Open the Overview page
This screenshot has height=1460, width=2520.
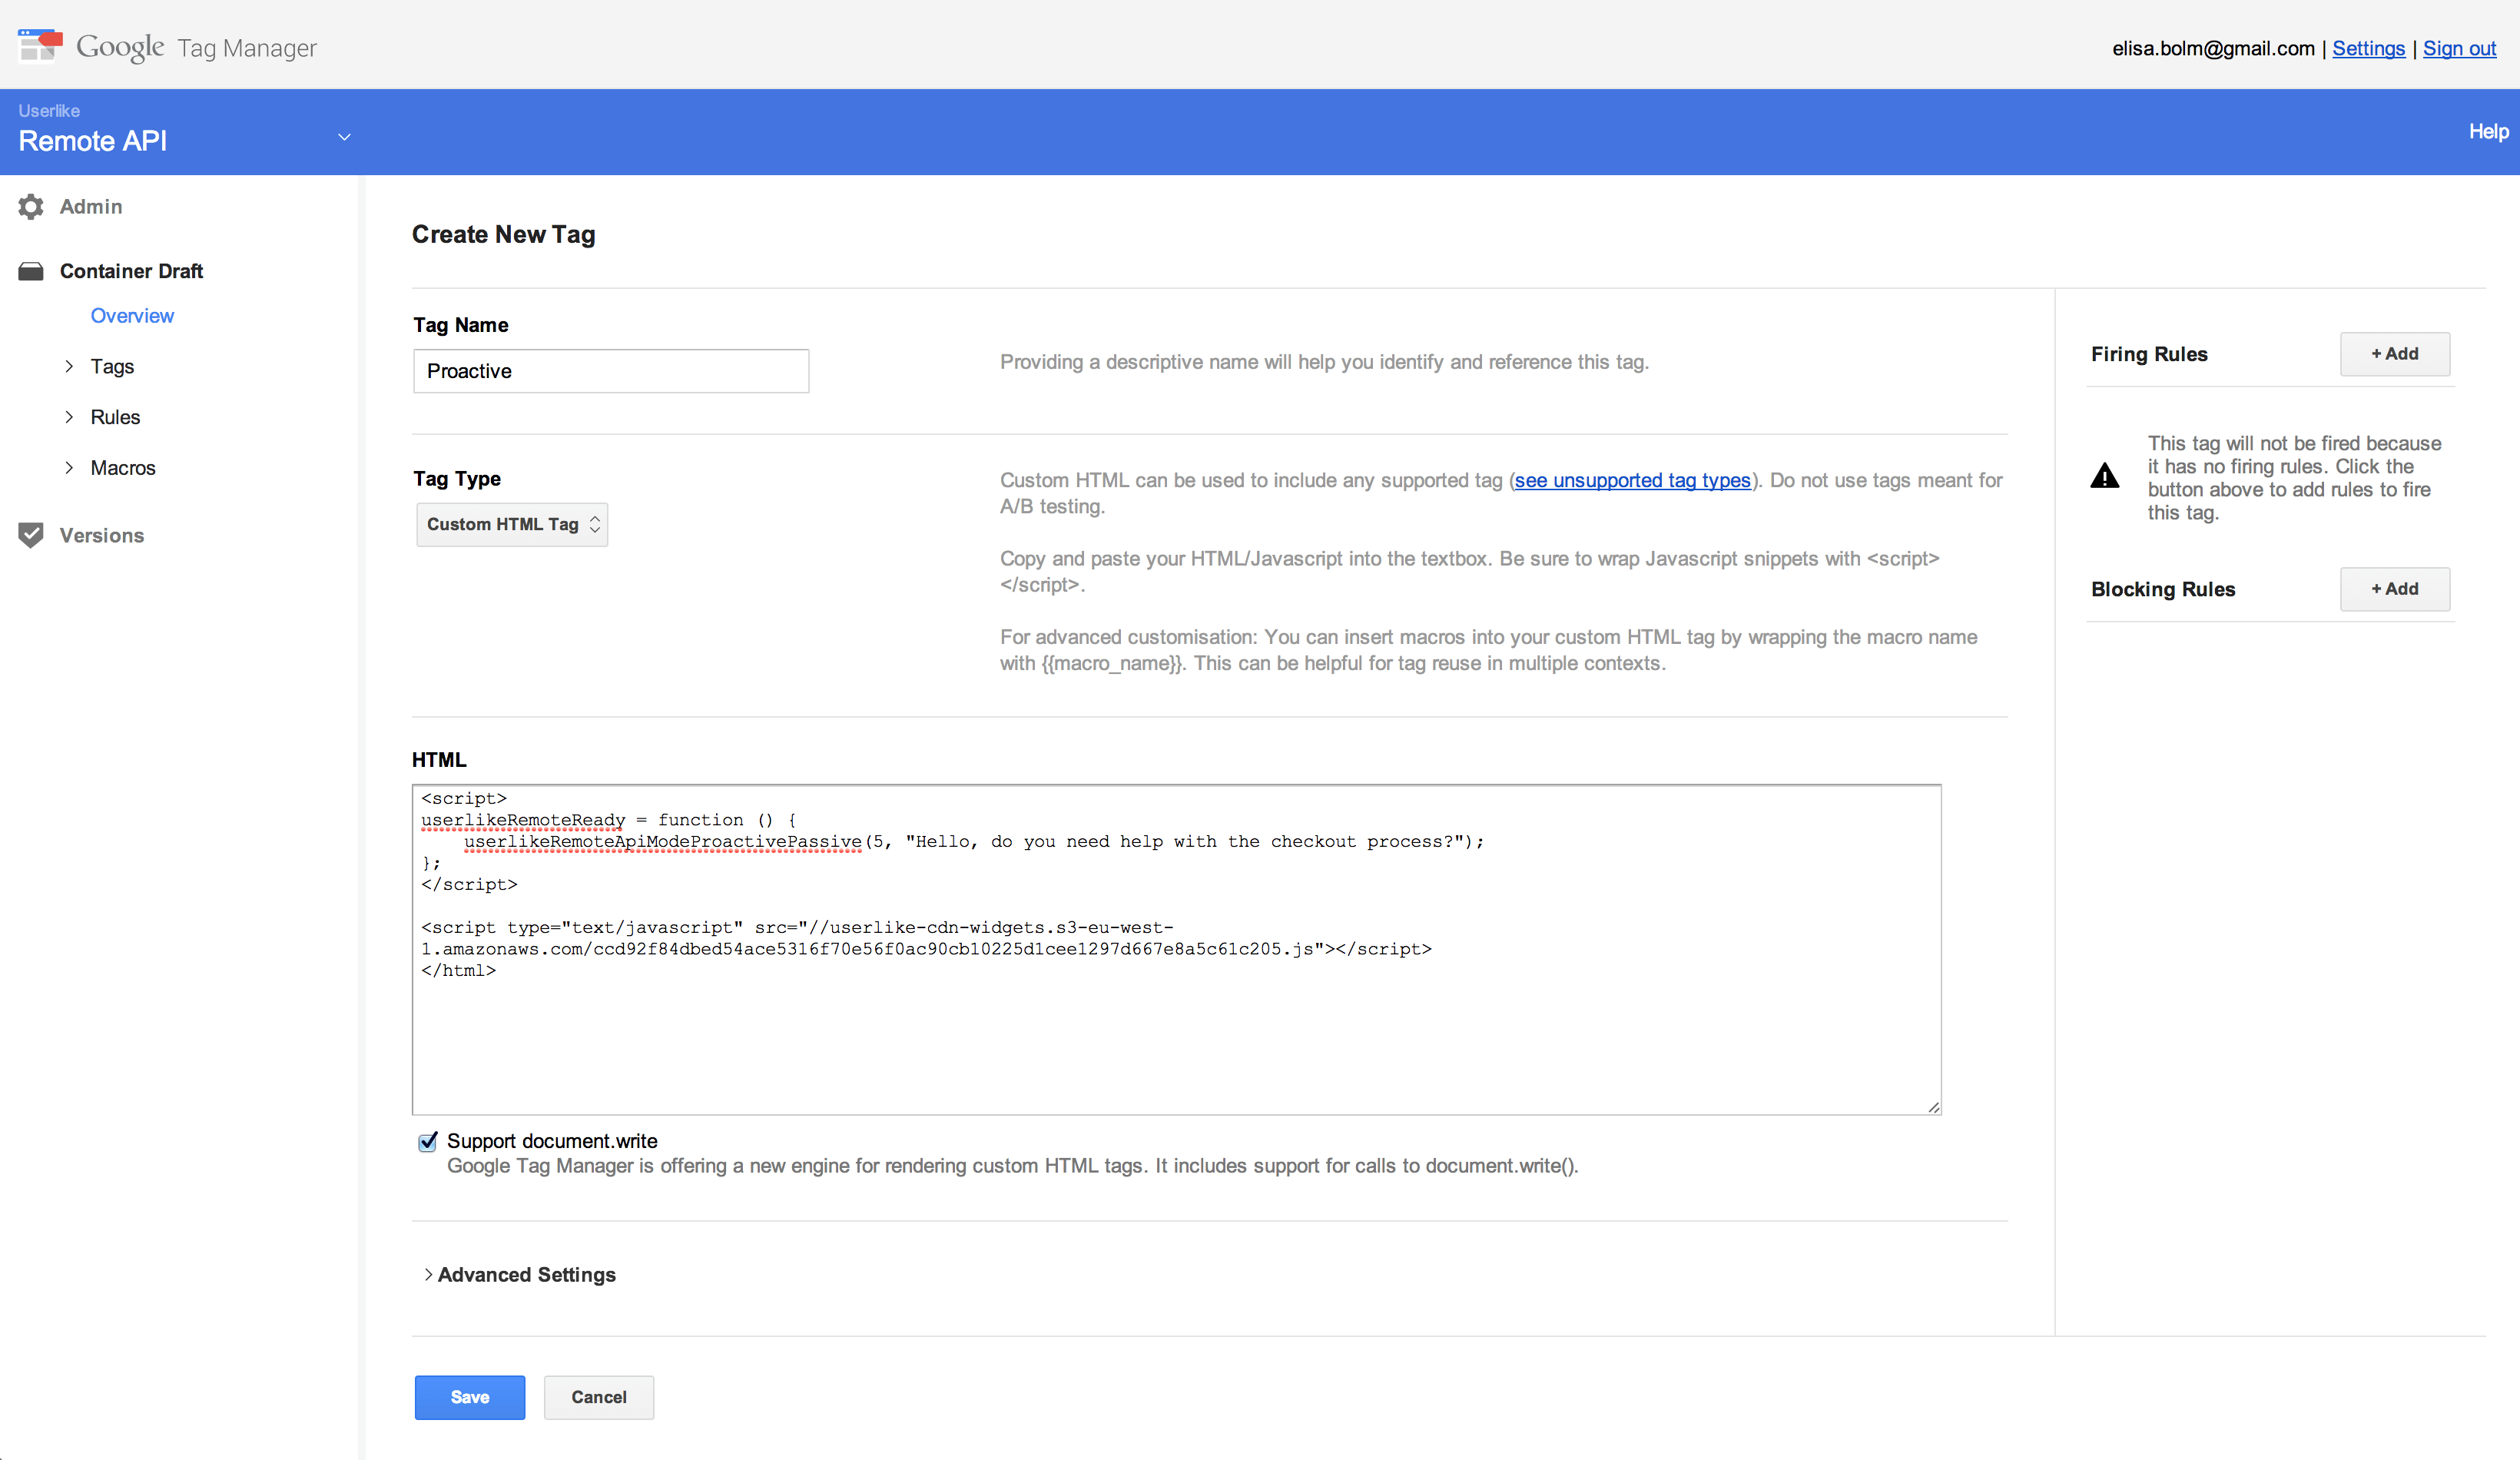tap(132, 316)
